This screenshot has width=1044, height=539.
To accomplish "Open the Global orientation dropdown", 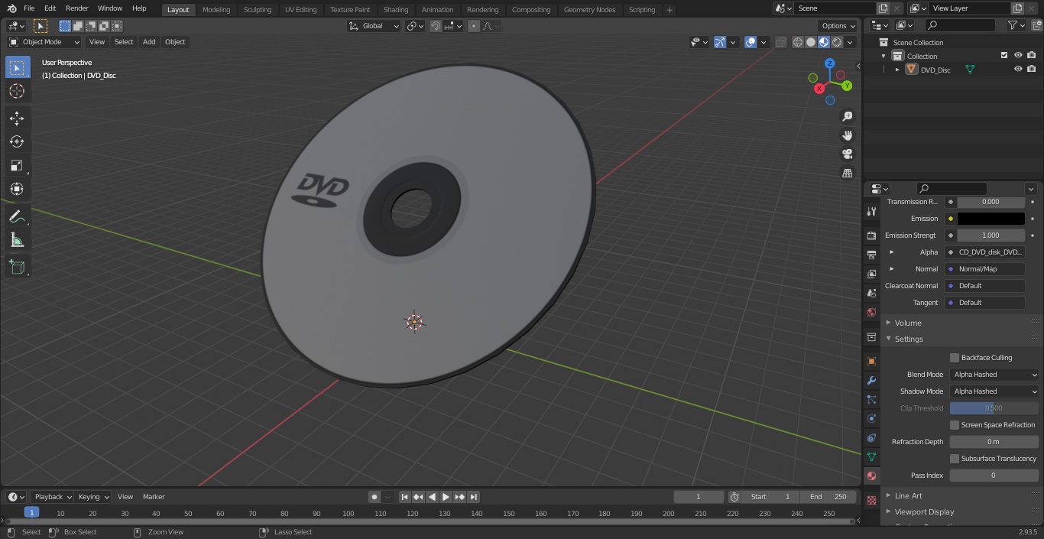I will (374, 26).
